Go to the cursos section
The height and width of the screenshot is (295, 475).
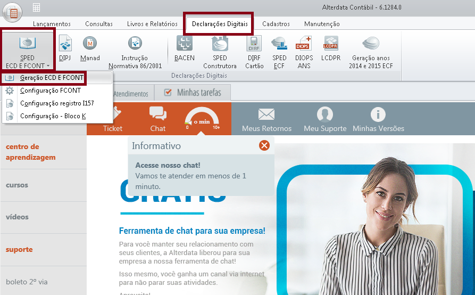point(17,185)
